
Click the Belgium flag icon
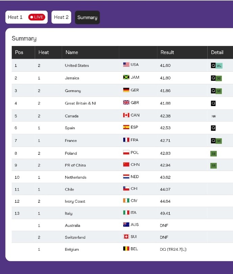126,249
